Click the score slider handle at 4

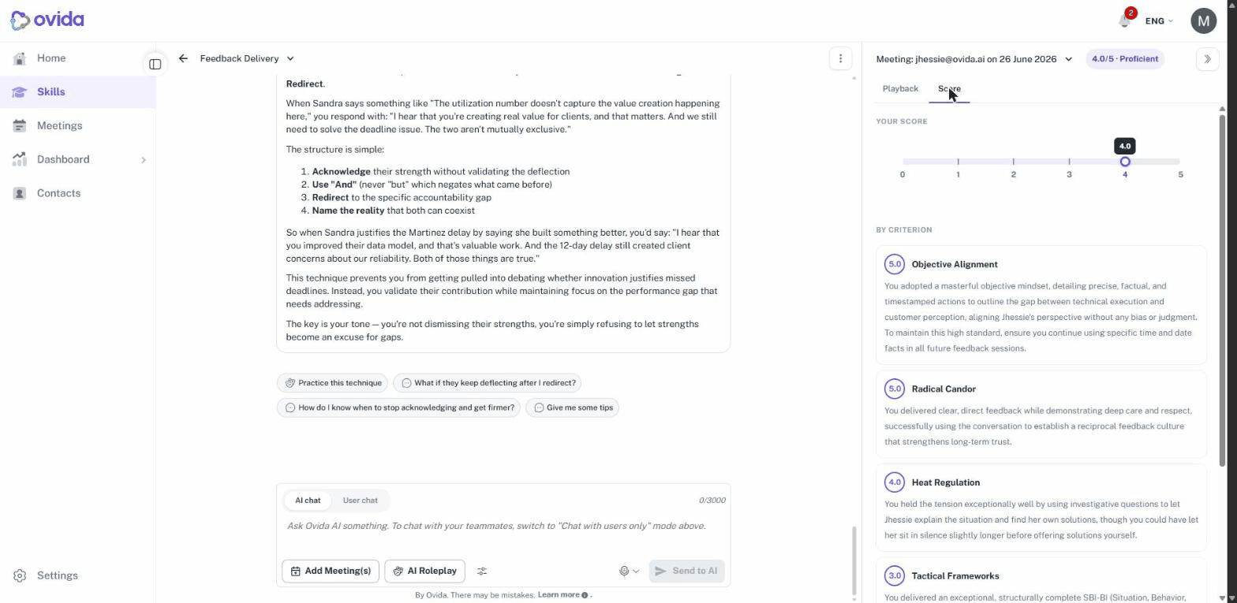1125,162
